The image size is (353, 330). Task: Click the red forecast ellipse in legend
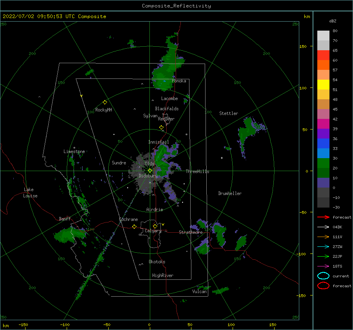pyautogui.click(x=323, y=286)
